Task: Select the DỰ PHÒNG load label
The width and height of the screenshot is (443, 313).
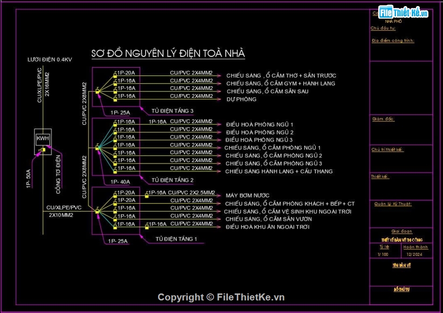Action: 242,99
